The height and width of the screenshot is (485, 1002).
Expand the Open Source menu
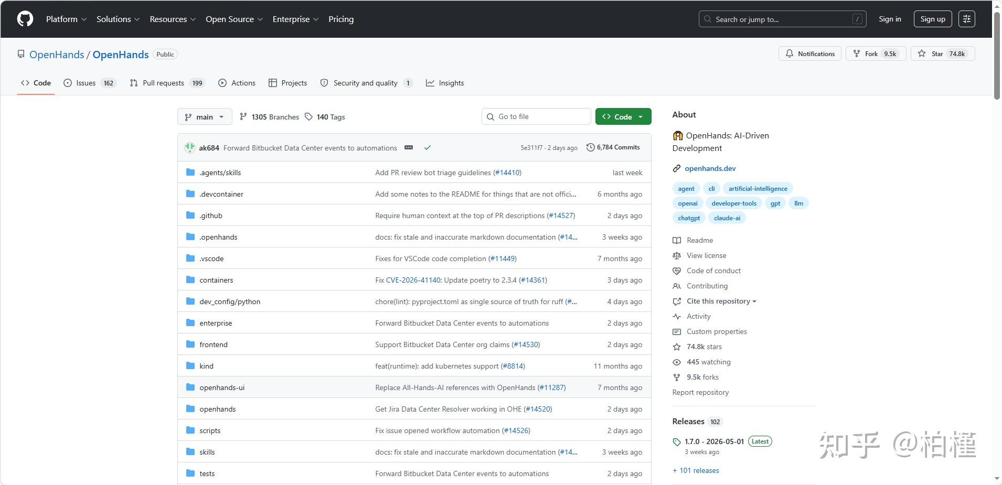[234, 19]
